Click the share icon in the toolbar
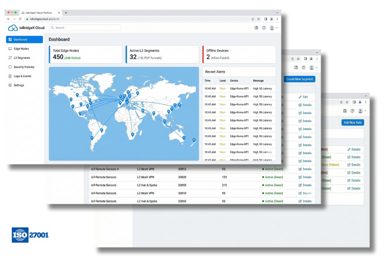This screenshot has height=260, width=384. (x=253, y=19)
